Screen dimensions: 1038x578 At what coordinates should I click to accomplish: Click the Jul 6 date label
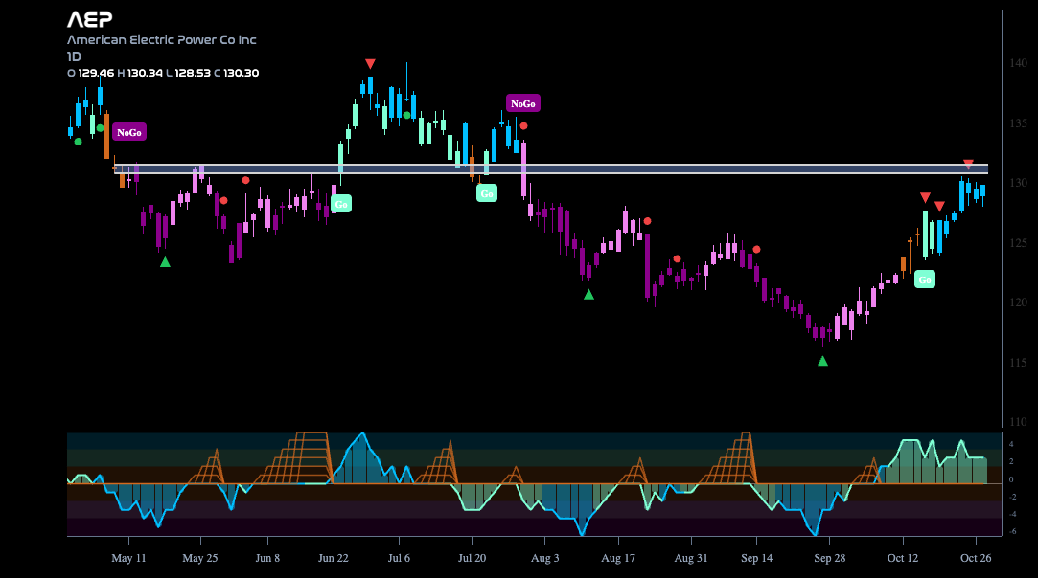pyautogui.click(x=399, y=558)
